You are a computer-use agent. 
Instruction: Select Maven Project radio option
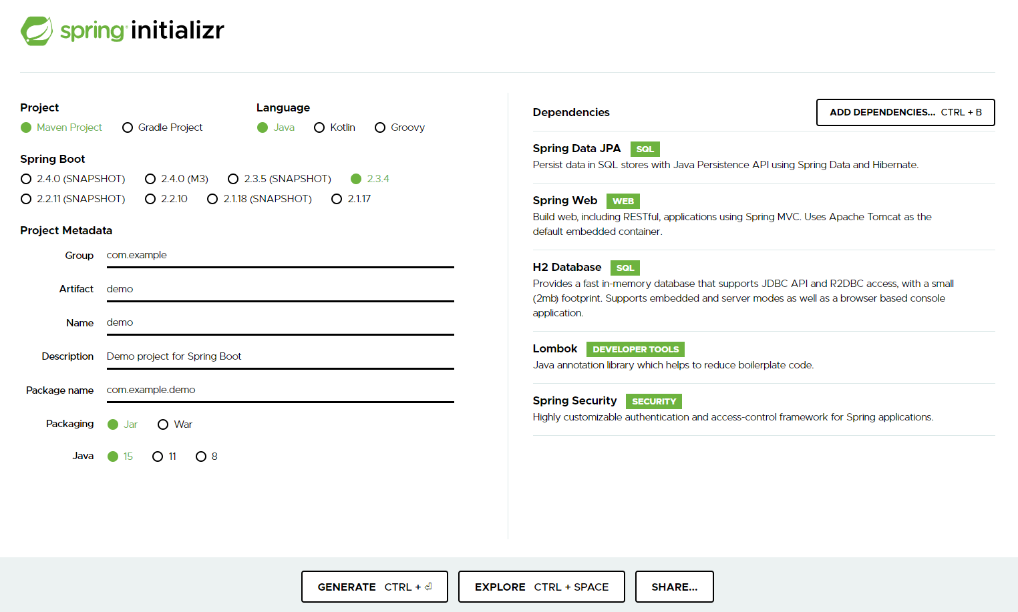pos(61,127)
